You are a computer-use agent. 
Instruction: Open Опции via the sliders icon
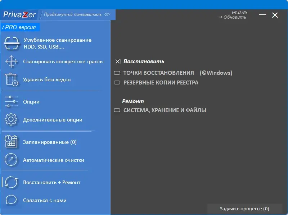[x=12, y=102]
